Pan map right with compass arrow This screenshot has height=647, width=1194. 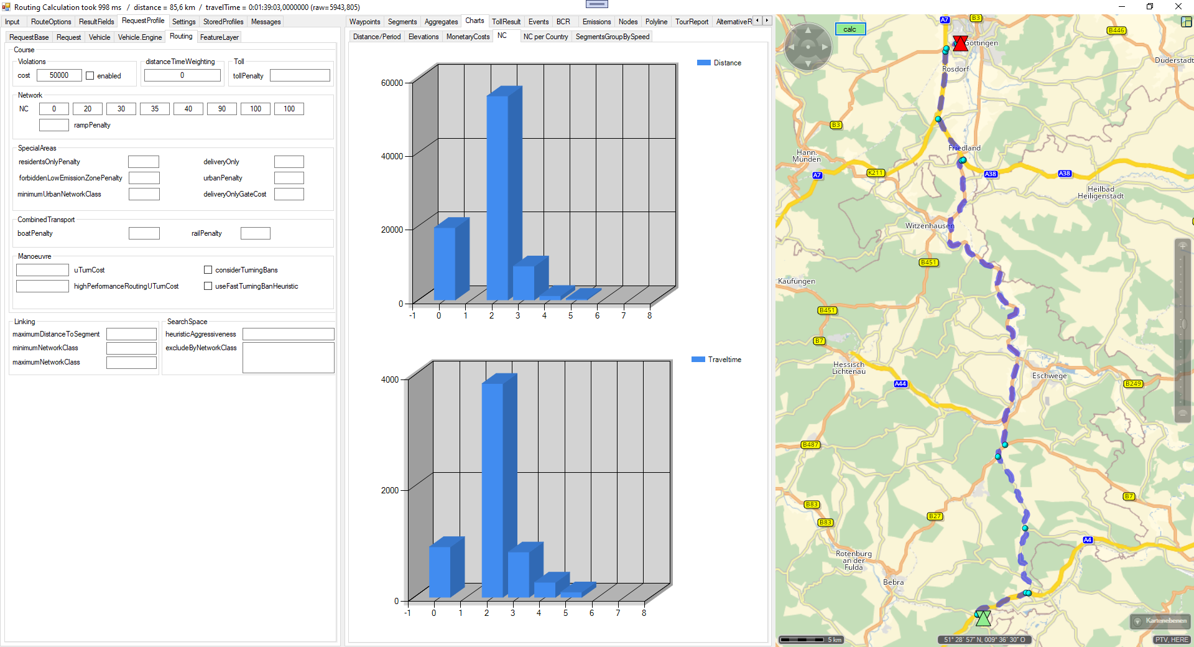(x=825, y=47)
